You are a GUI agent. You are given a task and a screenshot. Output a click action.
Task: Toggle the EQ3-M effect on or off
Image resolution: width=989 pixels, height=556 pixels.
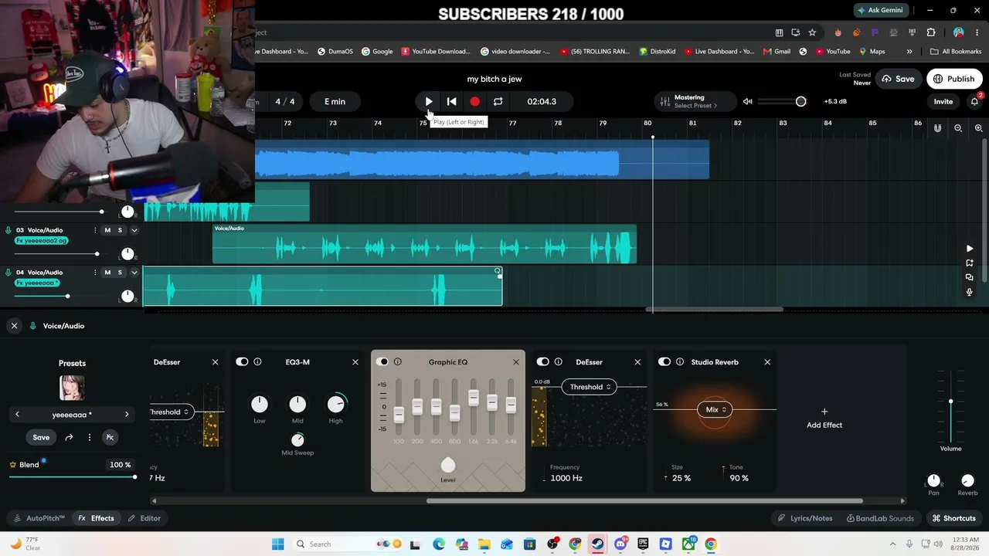242,362
